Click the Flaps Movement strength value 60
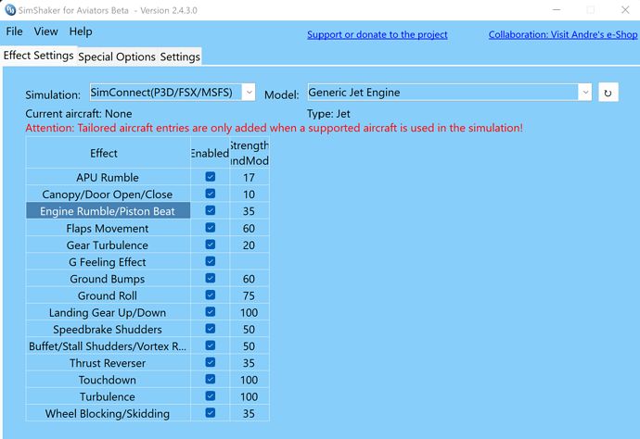The height and width of the screenshot is (439, 640). click(x=249, y=228)
